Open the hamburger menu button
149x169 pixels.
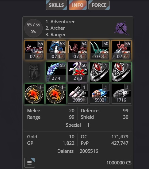[x=29, y=163]
